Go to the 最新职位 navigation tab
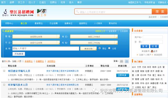The image size is (168, 98). pos(39,23)
